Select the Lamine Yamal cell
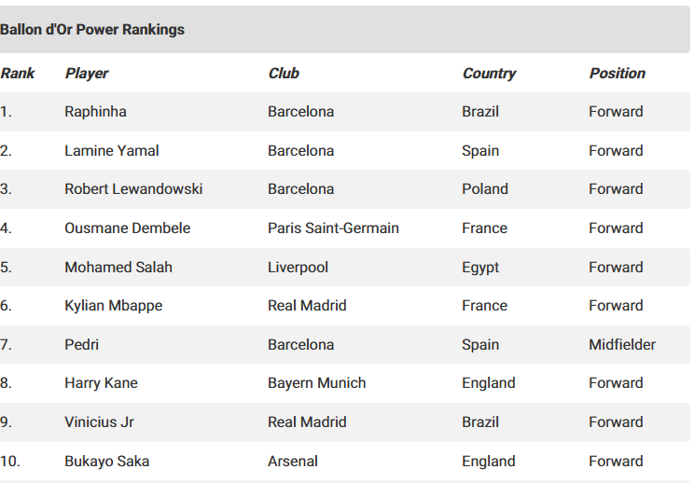Screen dimensions: 694x483 click(112, 150)
